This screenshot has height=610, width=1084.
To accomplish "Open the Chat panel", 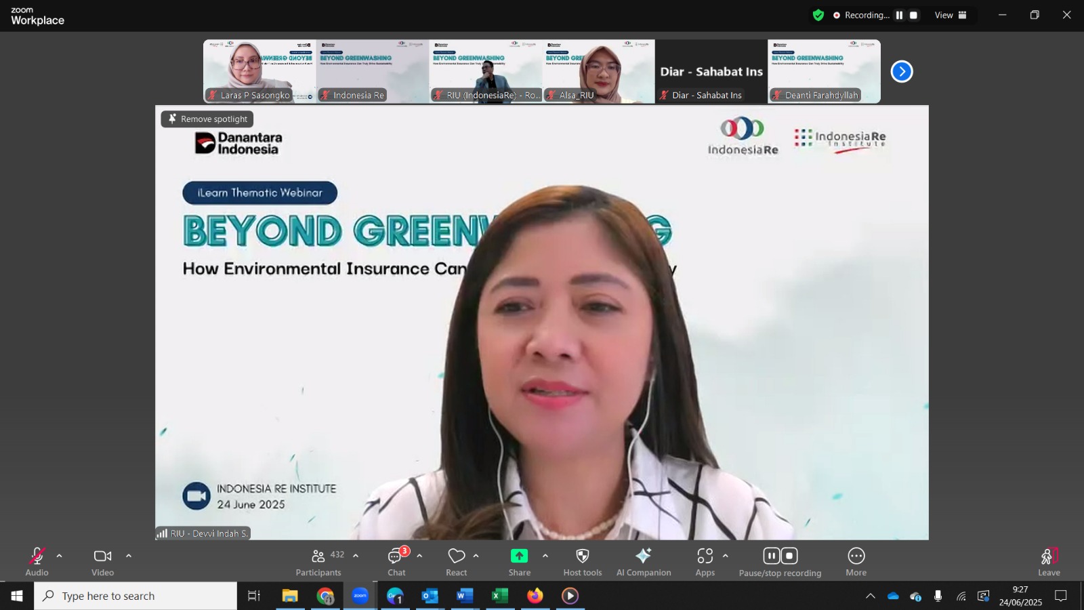I will 397,563.
